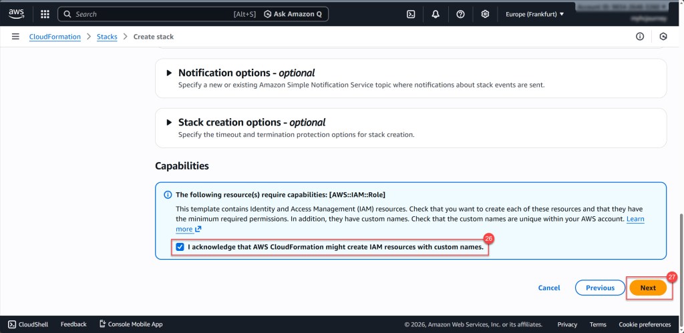Image resolution: width=684 pixels, height=333 pixels.
Task: Uncheck the IAM resources acknowledgement checkbox
Action: pyautogui.click(x=180, y=247)
